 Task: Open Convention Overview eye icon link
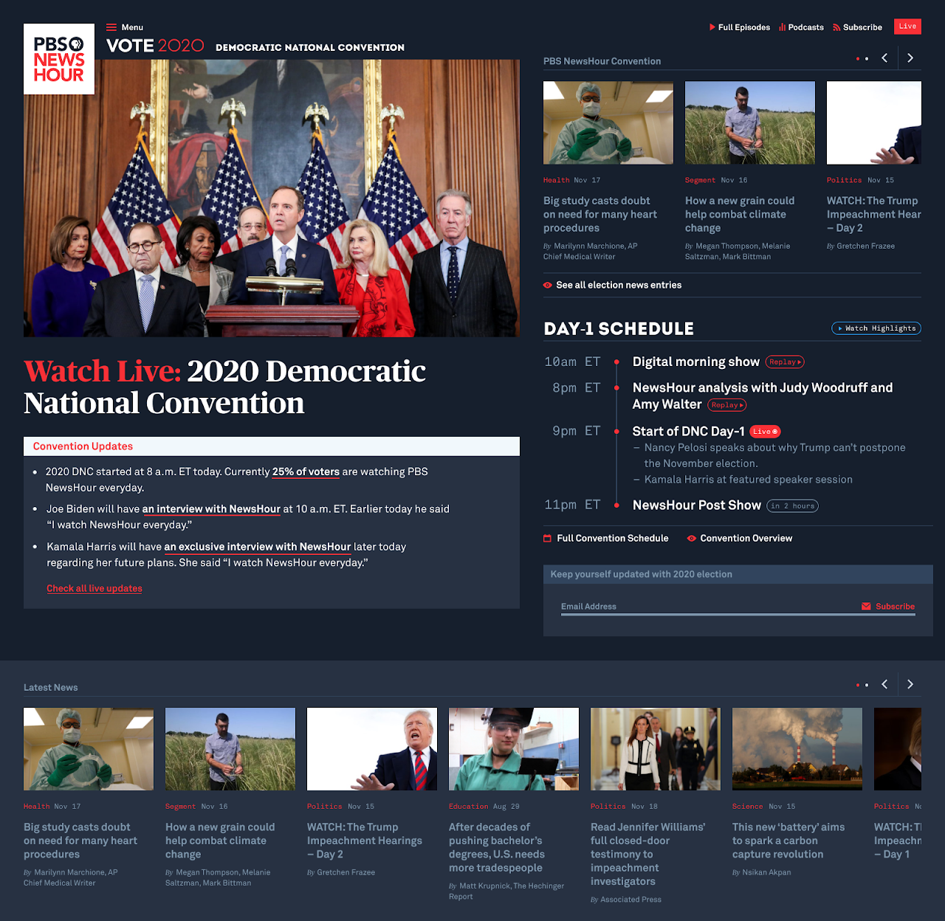tap(740, 539)
